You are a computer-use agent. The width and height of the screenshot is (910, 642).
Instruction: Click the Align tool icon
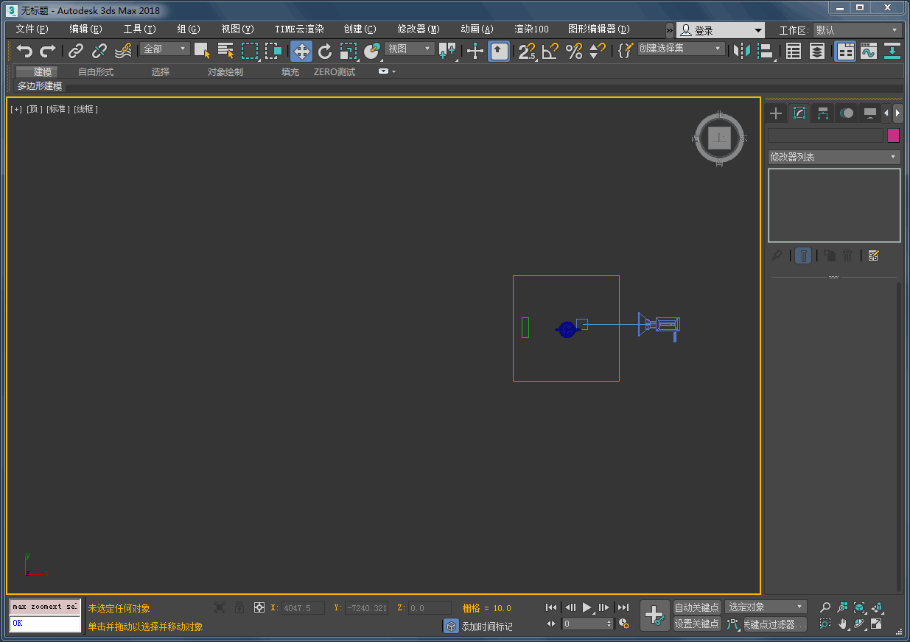[766, 51]
